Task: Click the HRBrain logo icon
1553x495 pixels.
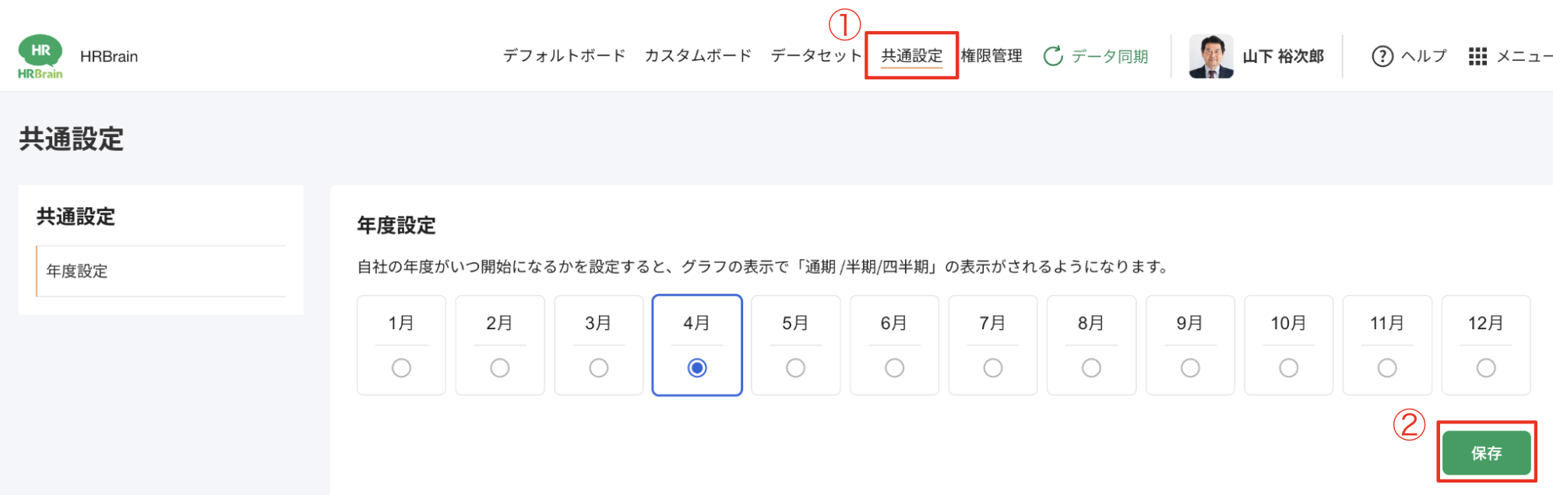Action: pos(40,57)
